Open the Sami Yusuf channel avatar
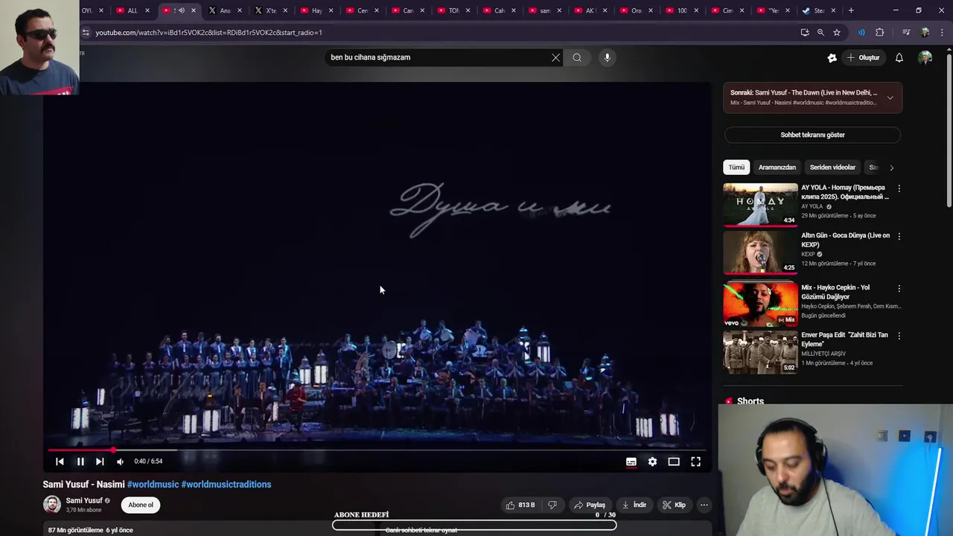The image size is (953, 536). tap(51, 504)
